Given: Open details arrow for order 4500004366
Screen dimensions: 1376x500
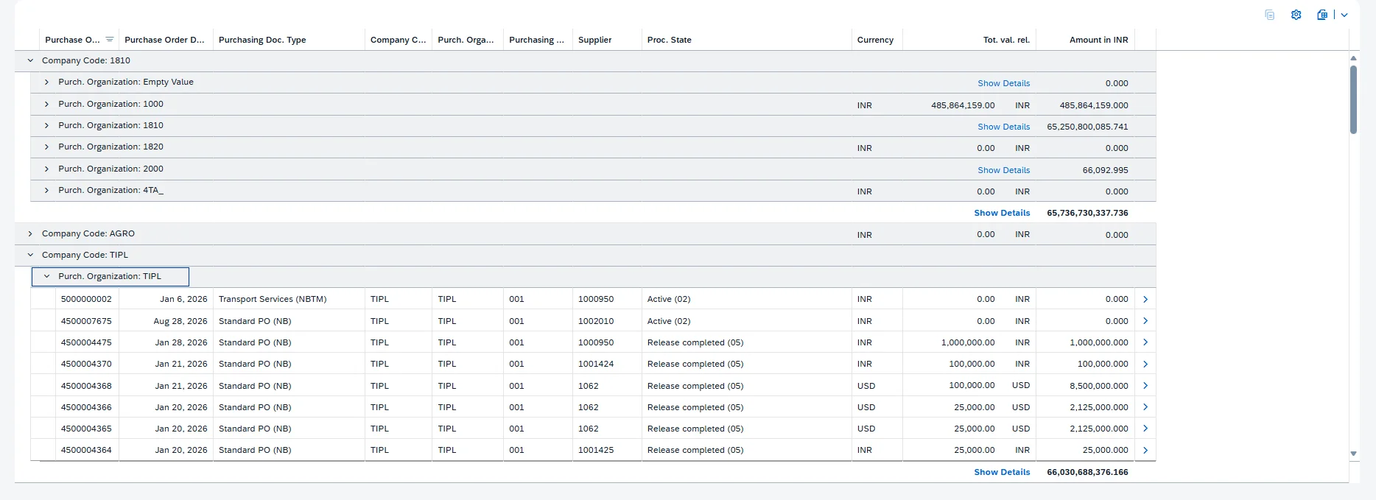Looking at the screenshot, I should click(x=1145, y=407).
